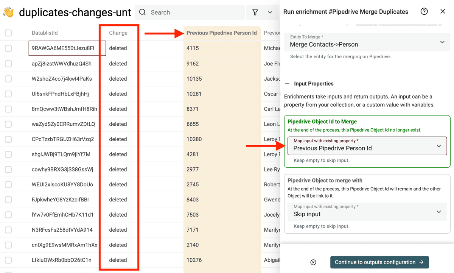This screenshot has width=454, height=273.
Task: Expand the filter dropdown chevron
Action: click(x=270, y=12)
